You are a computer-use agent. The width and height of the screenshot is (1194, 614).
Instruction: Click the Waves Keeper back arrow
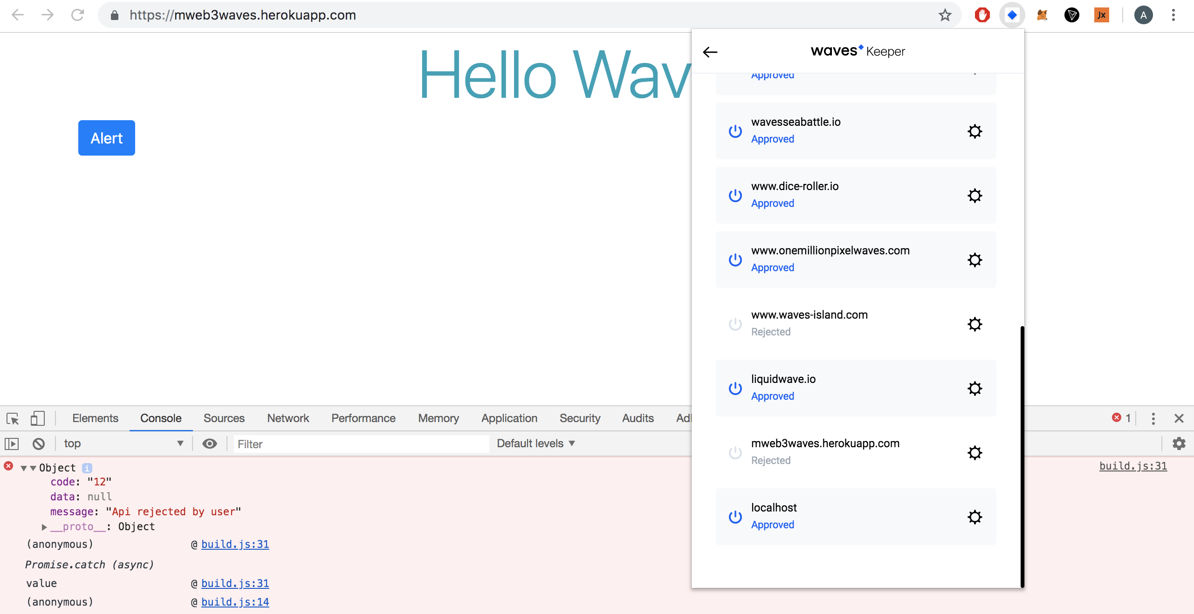710,52
